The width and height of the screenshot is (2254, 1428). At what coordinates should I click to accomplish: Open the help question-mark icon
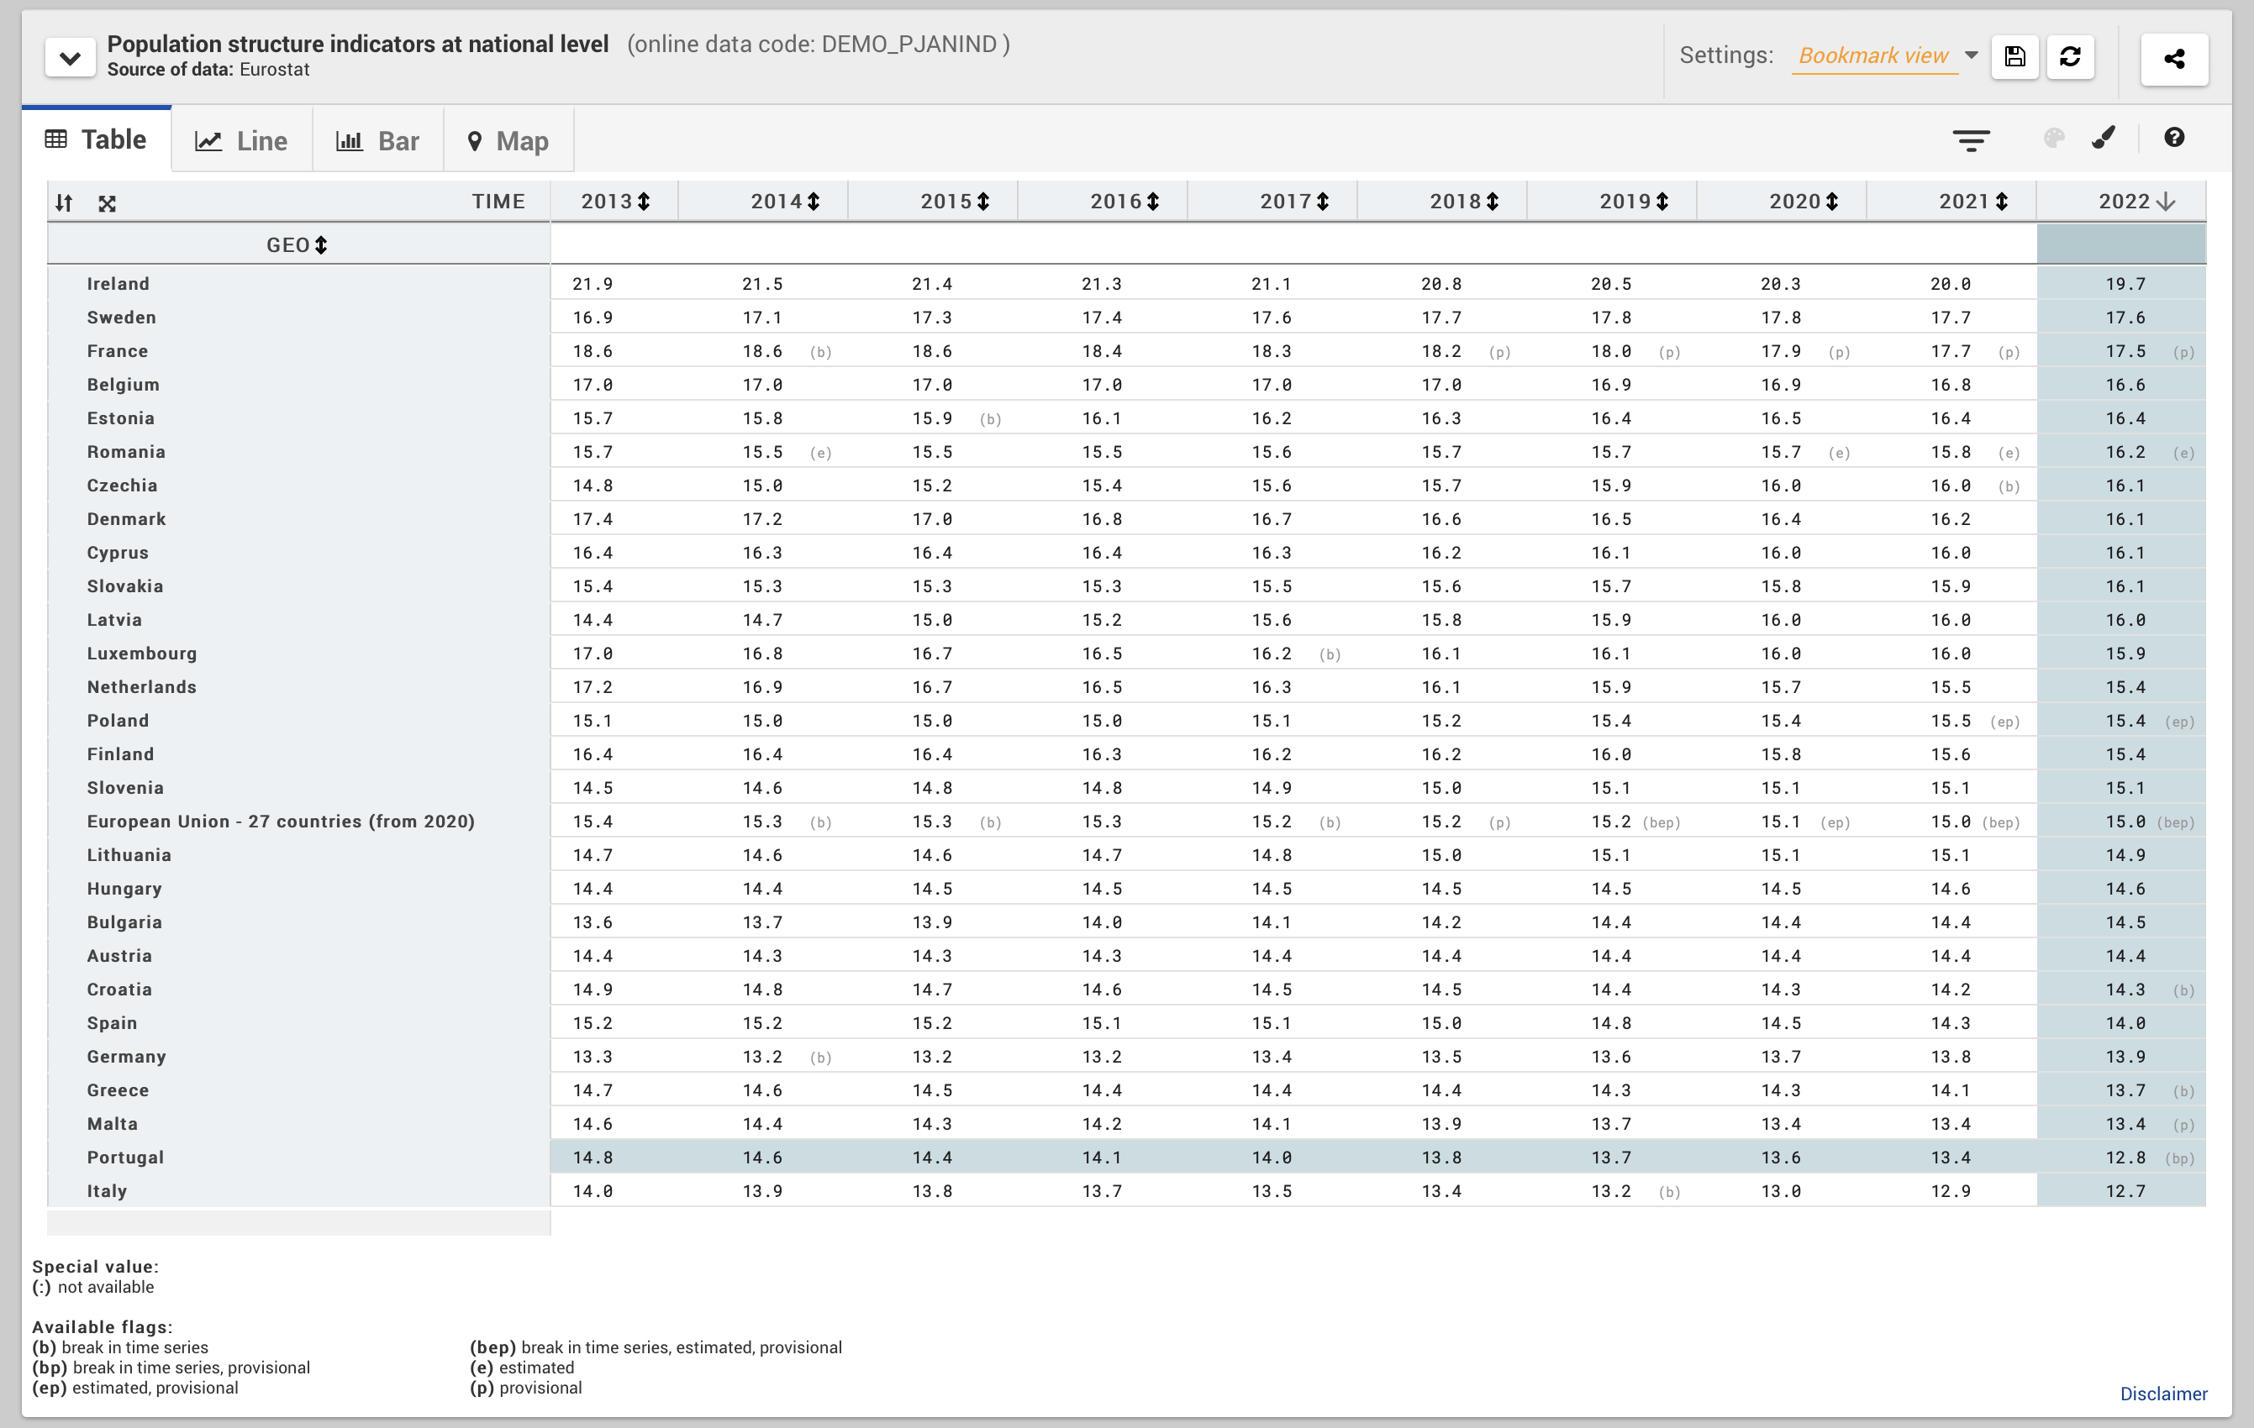pyautogui.click(x=2174, y=138)
